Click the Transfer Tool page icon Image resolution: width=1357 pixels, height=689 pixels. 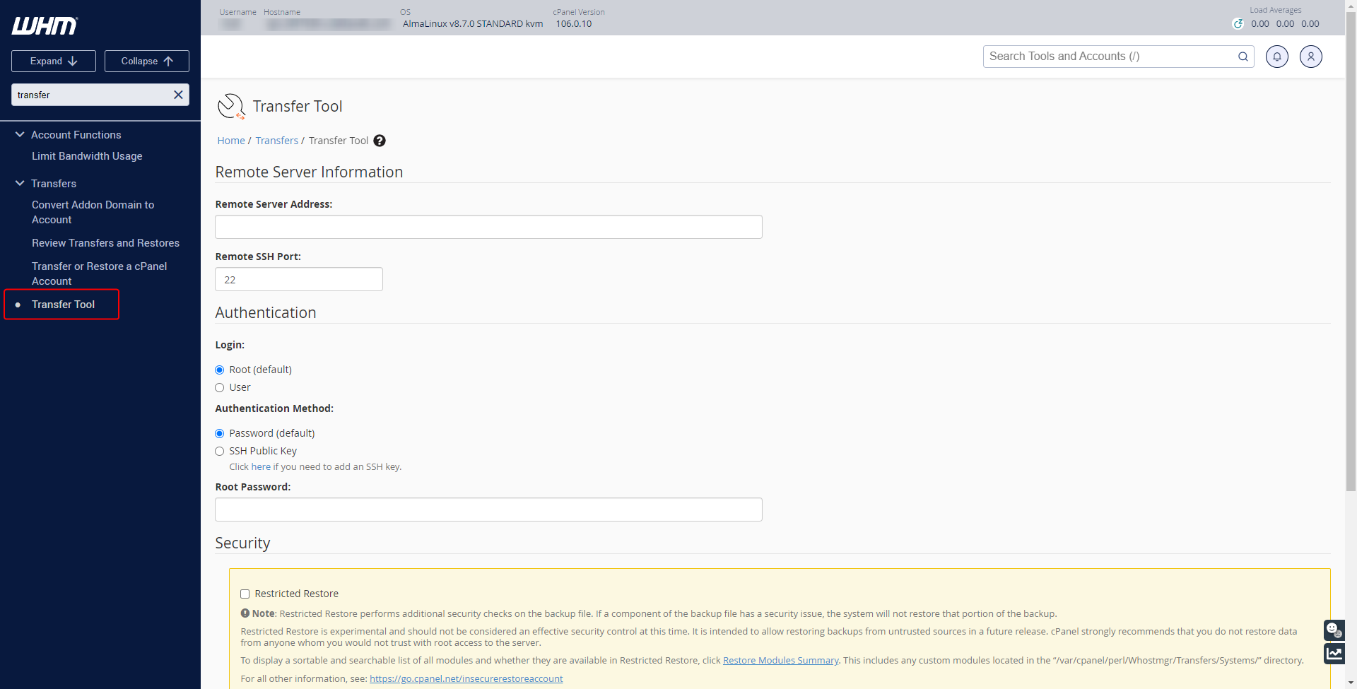(x=231, y=107)
